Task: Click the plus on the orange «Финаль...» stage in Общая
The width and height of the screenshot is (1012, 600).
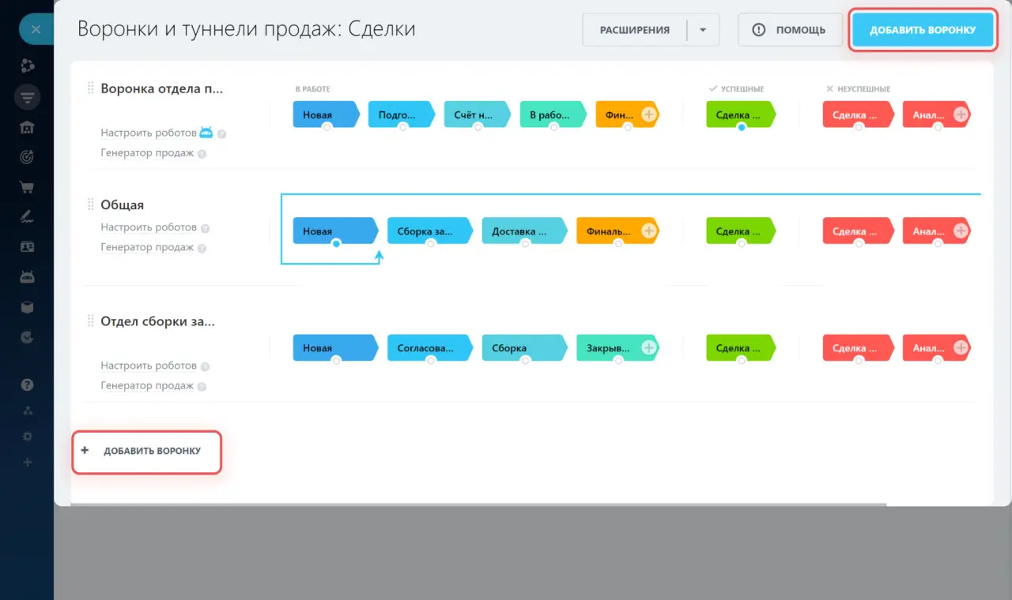Action: click(649, 231)
